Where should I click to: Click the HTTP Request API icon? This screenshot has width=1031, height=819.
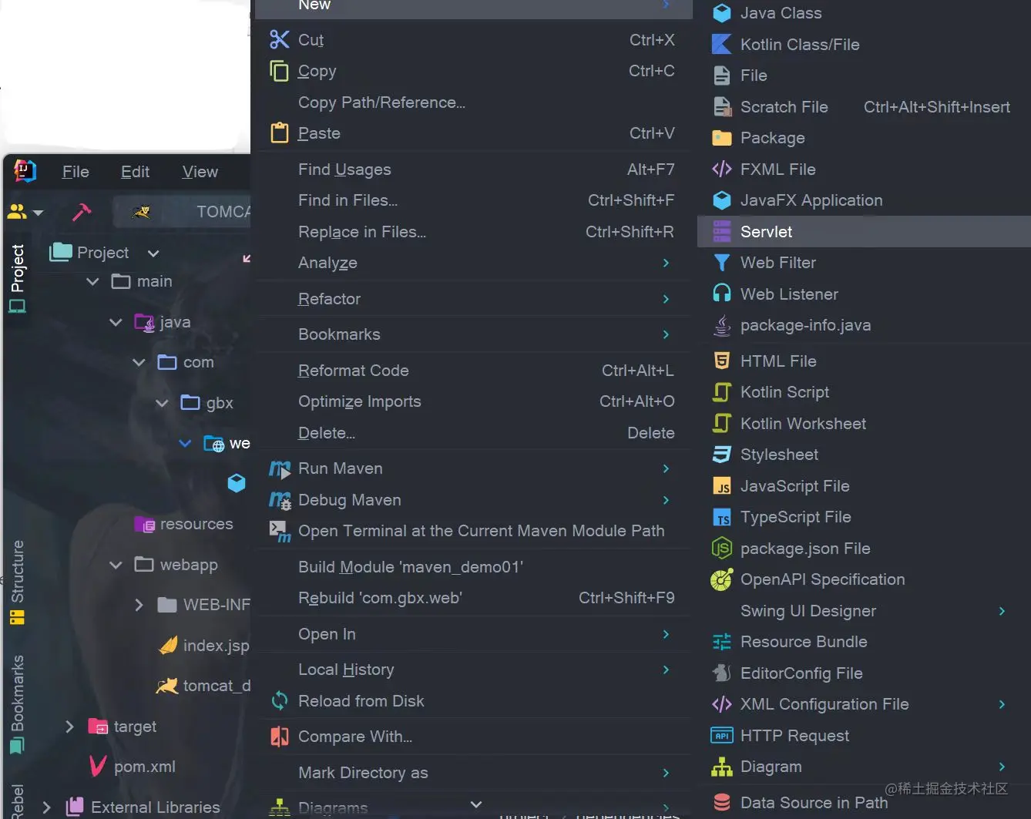721,736
